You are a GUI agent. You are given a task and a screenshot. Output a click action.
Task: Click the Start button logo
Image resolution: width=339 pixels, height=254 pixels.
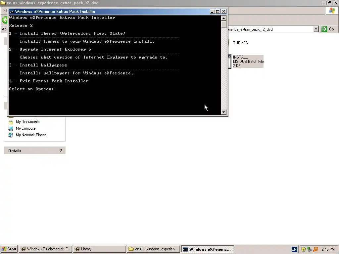4,249
